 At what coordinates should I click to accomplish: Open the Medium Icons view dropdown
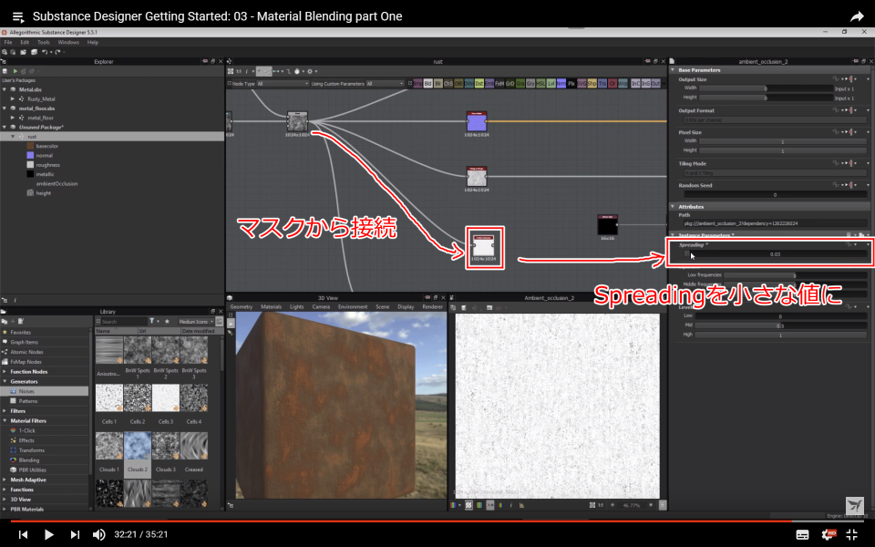[x=196, y=322]
